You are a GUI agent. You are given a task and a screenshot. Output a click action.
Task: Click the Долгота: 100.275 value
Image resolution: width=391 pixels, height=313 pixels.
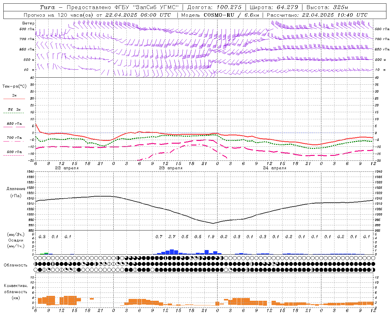(214, 7)
